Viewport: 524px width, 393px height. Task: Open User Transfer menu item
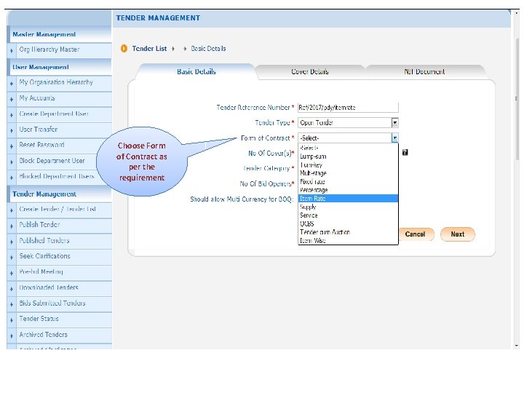39,130
